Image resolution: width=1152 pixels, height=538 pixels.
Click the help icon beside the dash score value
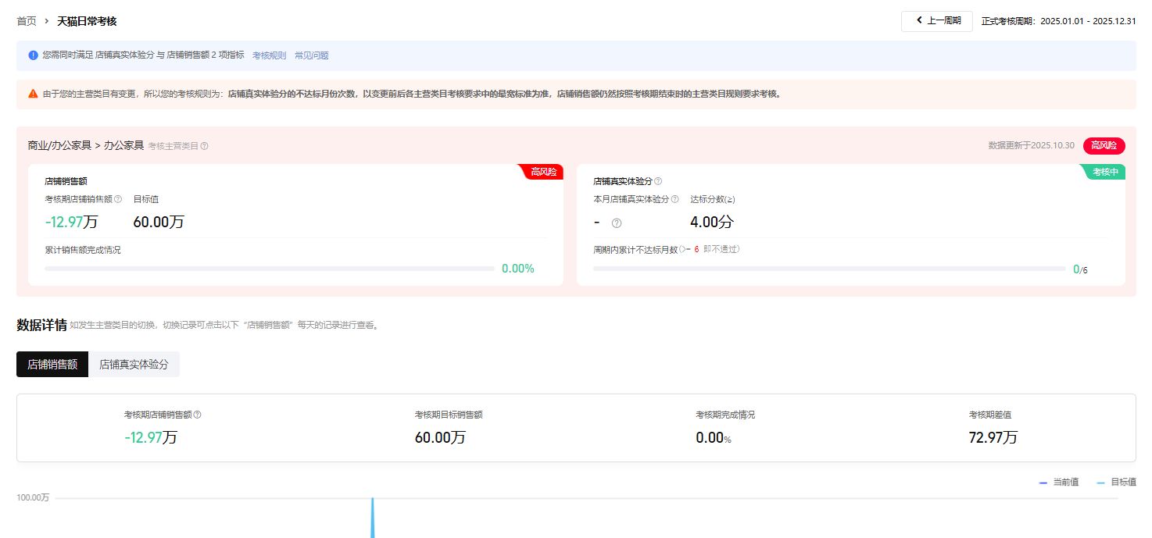tap(617, 223)
